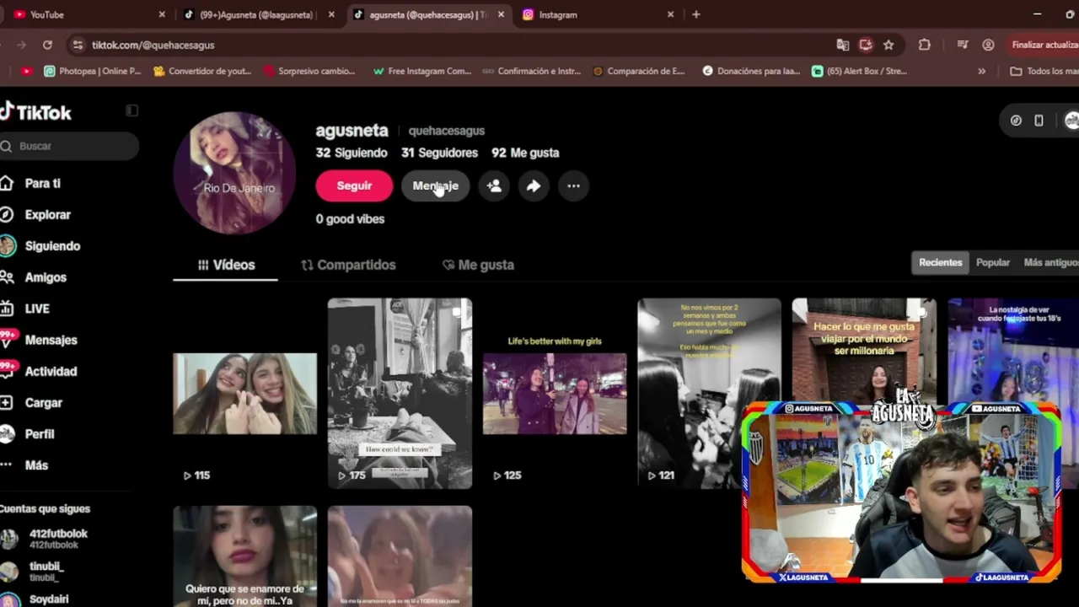Sort videos by Recientes
This screenshot has width=1079, height=607.
(x=940, y=262)
